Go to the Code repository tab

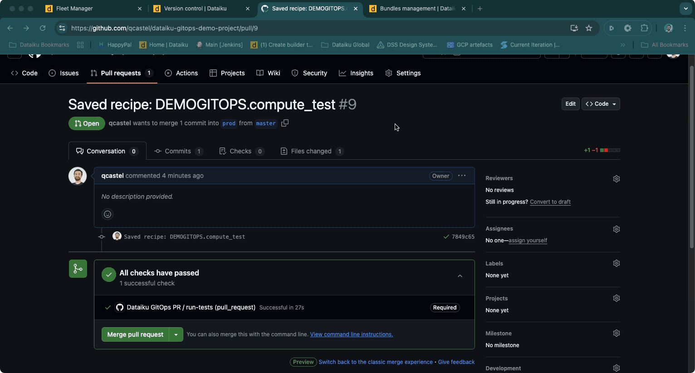tap(24, 73)
